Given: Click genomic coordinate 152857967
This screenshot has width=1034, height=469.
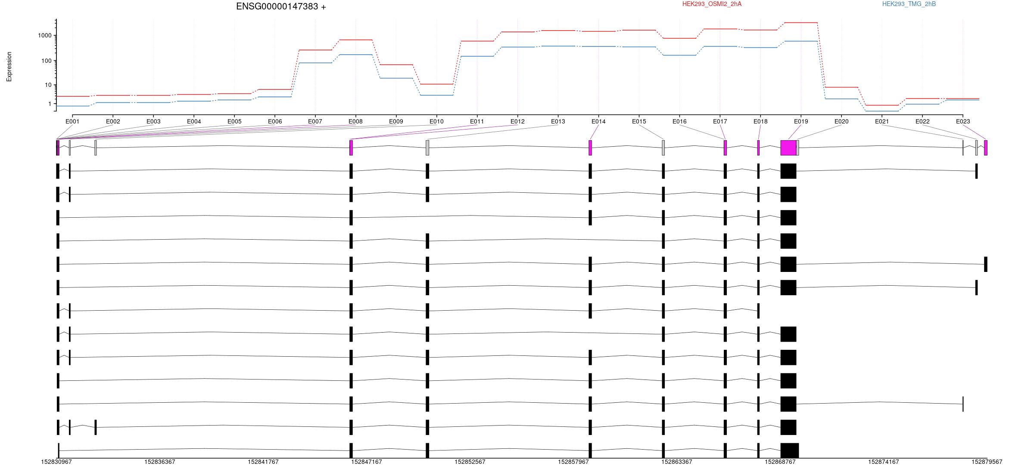Looking at the screenshot, I should tap(573, 462).
